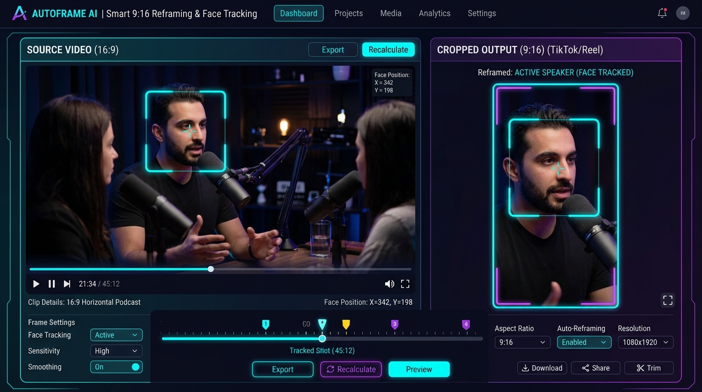Download the cropped 9:16 output
Screen dimensions: 702x392
pos(542,368)
